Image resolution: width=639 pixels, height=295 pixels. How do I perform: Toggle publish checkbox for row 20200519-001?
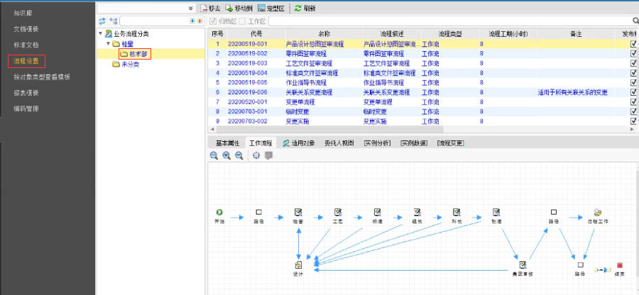tap(633, 44)
